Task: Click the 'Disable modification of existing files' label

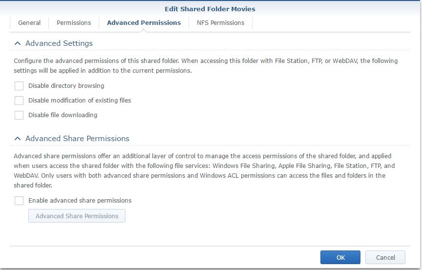Action: 80,101
